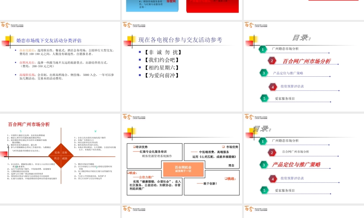Click 机会 in the SWOT diamond

click(x=57, y=158)
